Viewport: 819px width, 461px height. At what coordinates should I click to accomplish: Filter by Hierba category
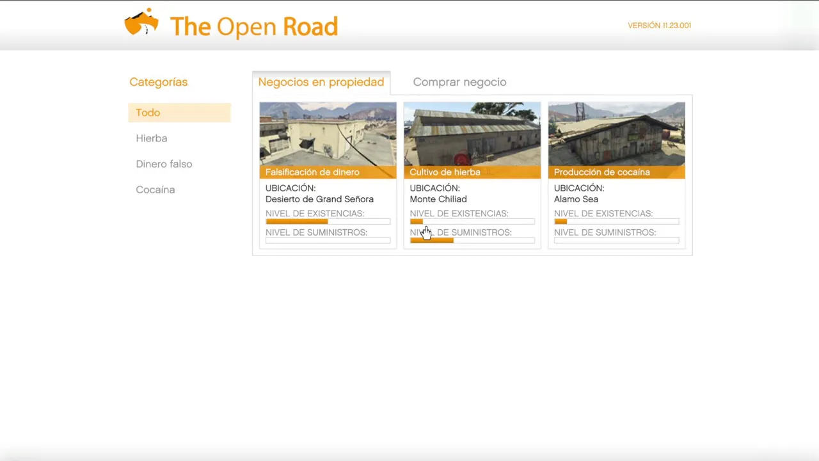[x=152, y=138]
